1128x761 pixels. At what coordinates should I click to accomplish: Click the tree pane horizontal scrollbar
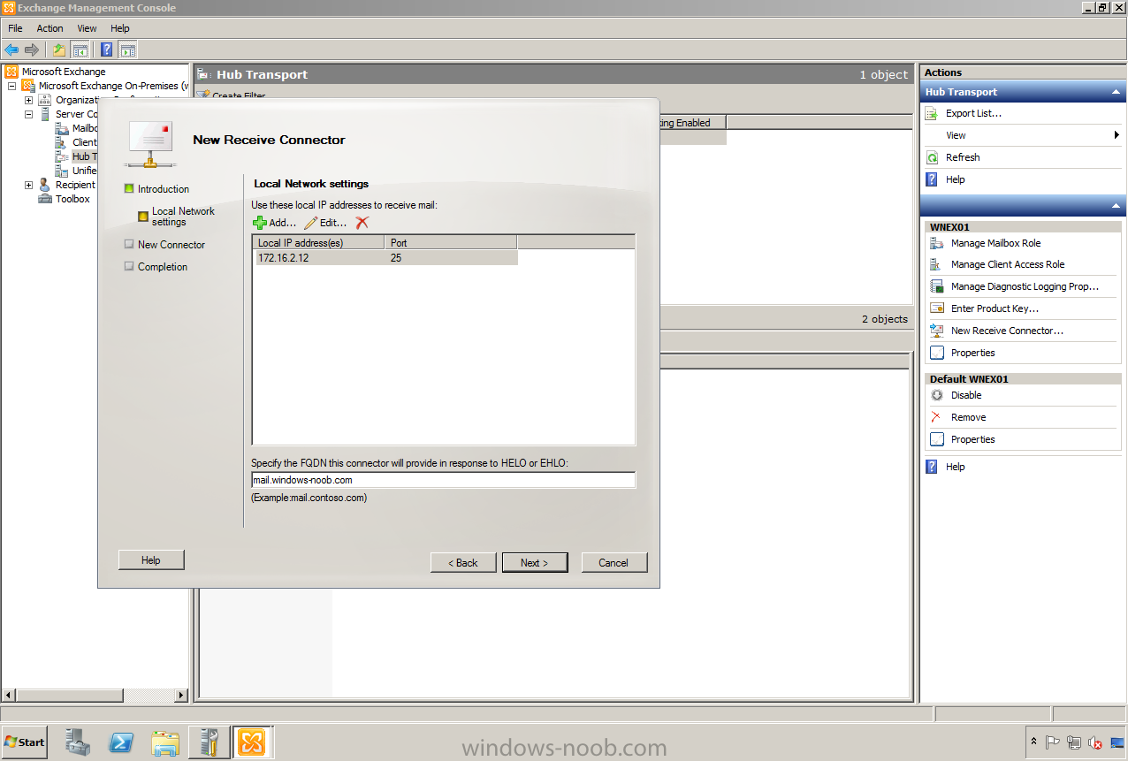pyautogui.click(x=95, y=696)
